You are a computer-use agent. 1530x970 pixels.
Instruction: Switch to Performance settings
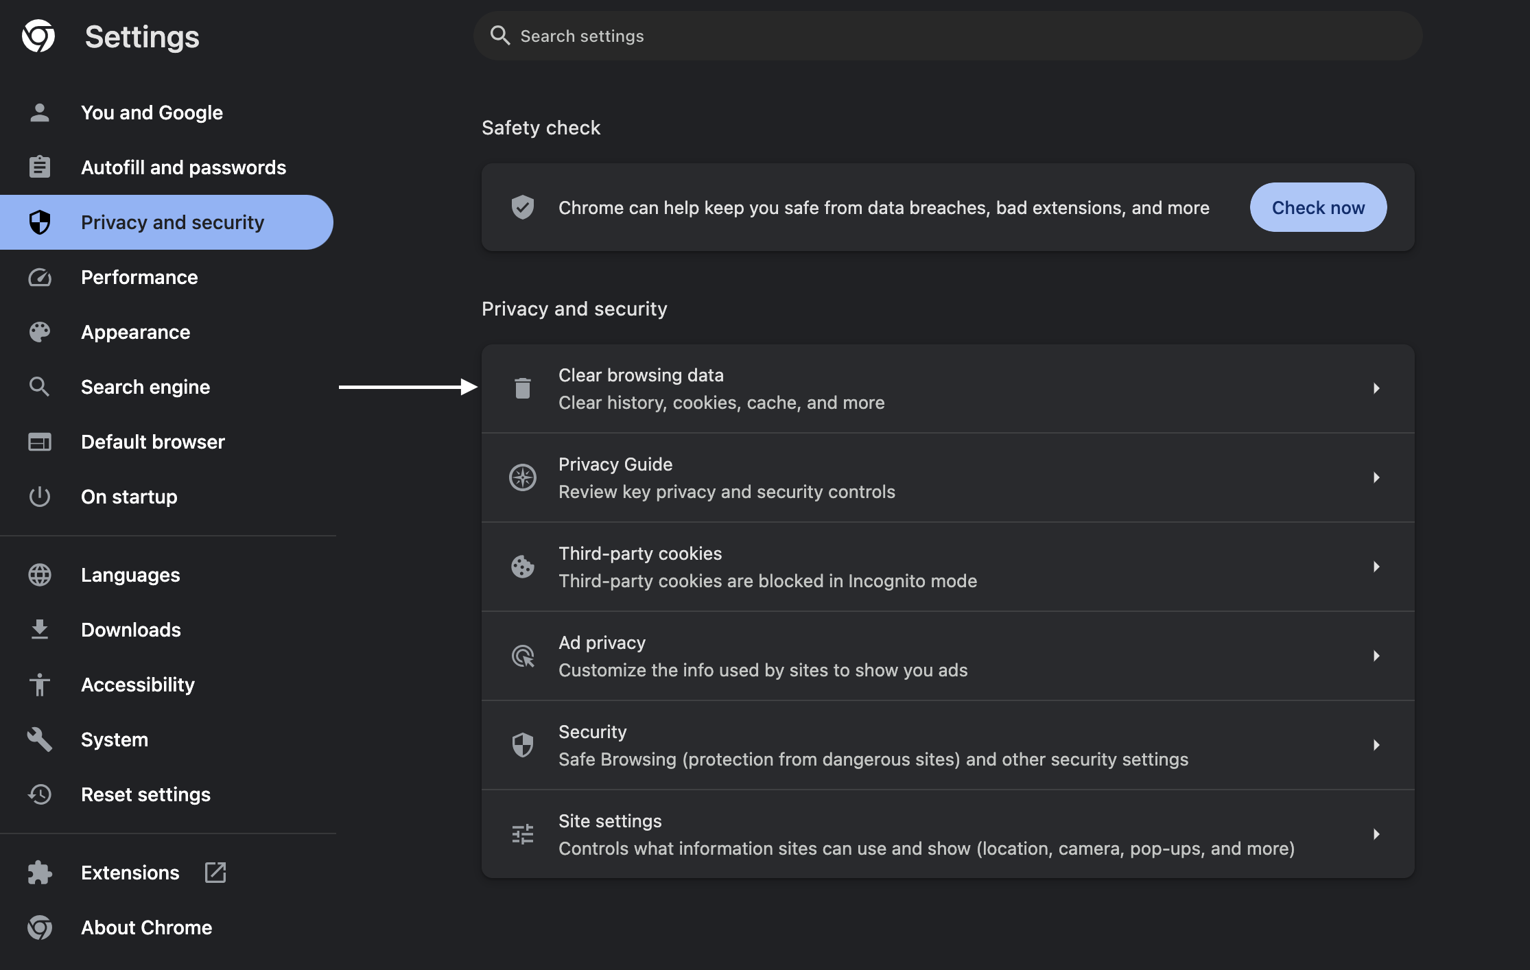tap(166, 277)
